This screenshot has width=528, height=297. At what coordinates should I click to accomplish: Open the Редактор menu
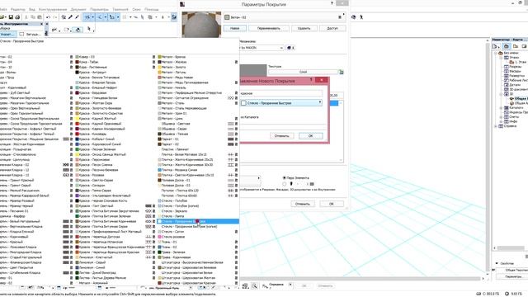point(18,9)
